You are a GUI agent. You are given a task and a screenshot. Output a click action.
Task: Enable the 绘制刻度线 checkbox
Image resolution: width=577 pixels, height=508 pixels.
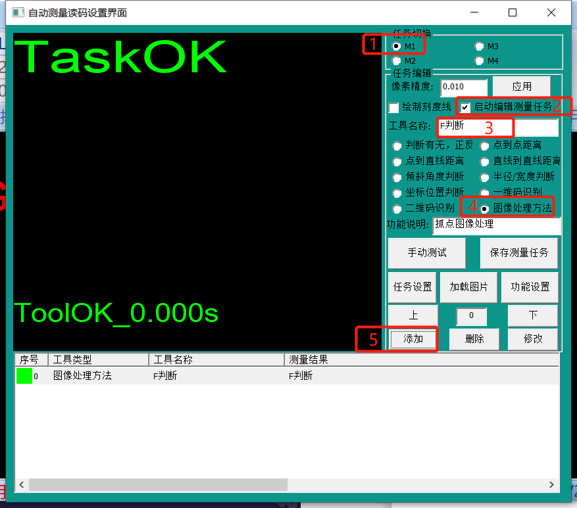pyautogui.click(x=393, y=107)
